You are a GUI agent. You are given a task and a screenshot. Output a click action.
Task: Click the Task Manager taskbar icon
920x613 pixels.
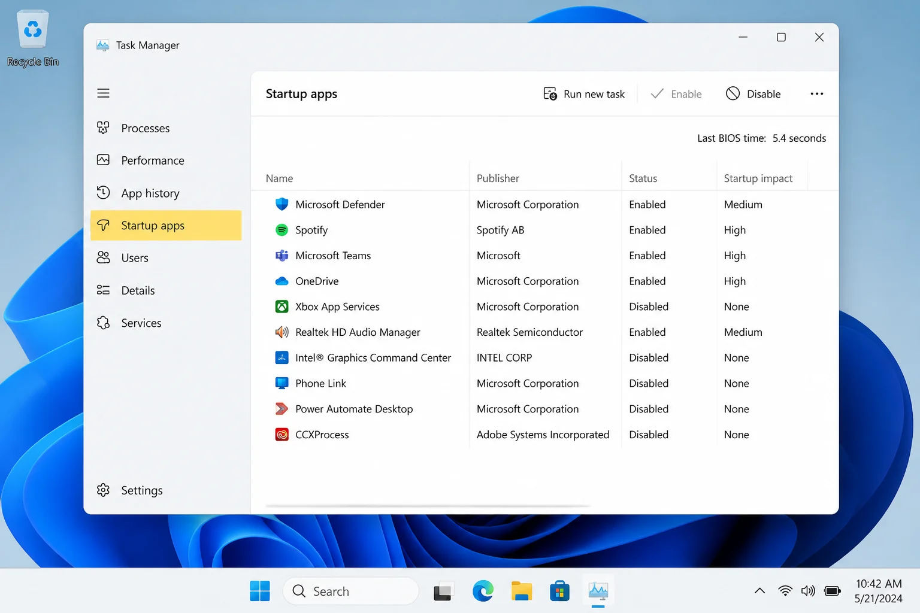598,591
